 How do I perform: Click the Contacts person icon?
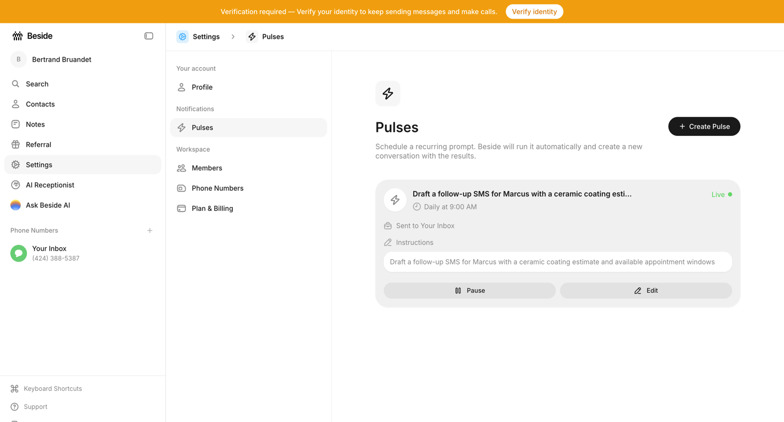click(16, 104)
